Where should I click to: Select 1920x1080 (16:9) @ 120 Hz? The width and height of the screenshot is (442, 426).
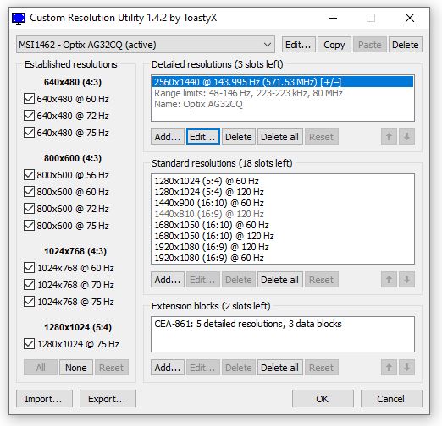pyautogui.click(x=283, y=247)
